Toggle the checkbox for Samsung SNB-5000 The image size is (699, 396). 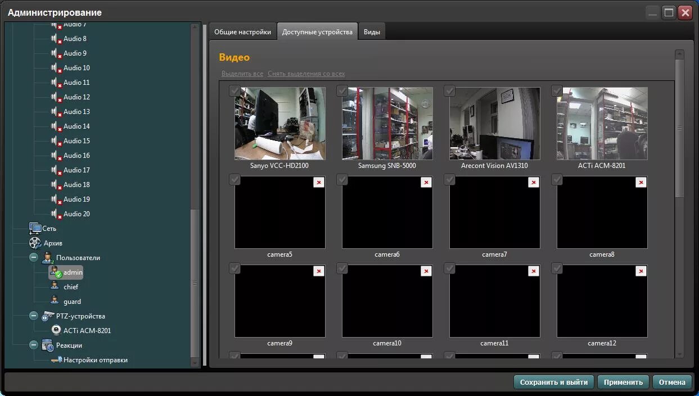(x=342, y=90)
